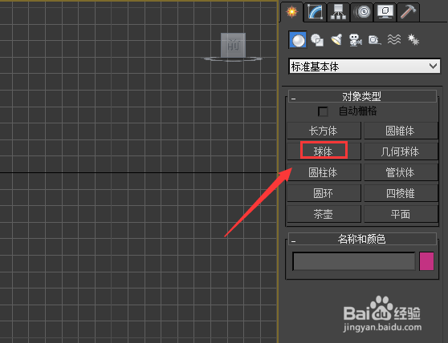Open the 标准基本体 dropdown list
448x343 pixels.
tap(365, 67)
